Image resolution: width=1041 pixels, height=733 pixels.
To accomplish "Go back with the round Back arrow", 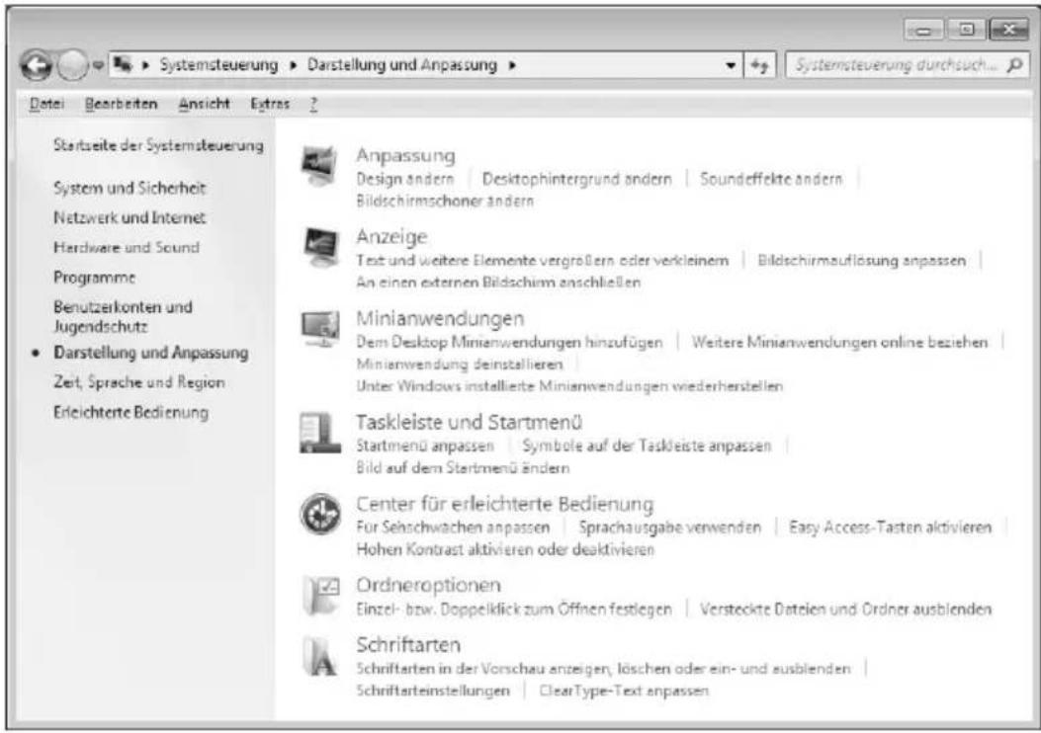I will [x=36, y=65].
